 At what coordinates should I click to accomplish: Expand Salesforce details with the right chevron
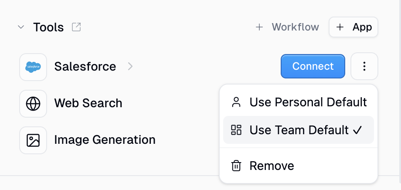point(130,67)
